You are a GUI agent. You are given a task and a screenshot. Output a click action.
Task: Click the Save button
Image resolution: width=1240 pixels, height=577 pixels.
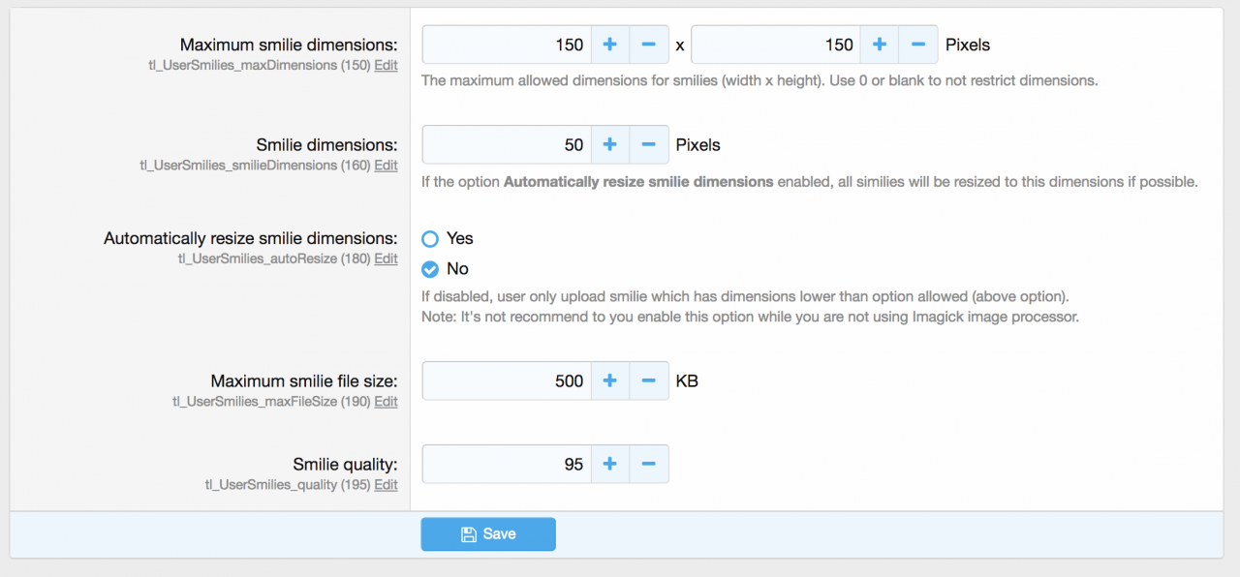[488, 534]
